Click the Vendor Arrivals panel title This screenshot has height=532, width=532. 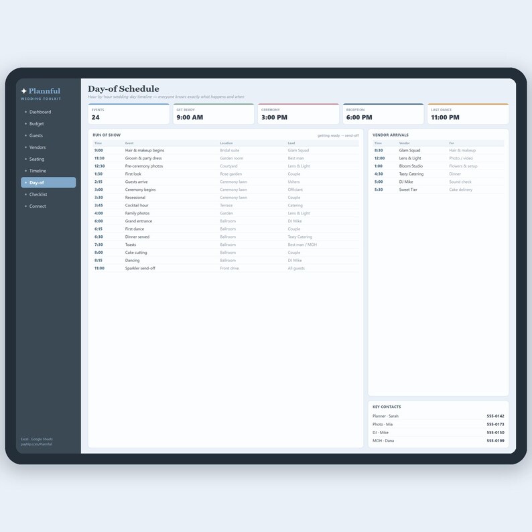[391, 135]
